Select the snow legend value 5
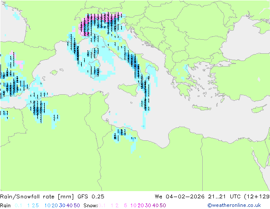 pyautogui.click(x=126, y=206)
